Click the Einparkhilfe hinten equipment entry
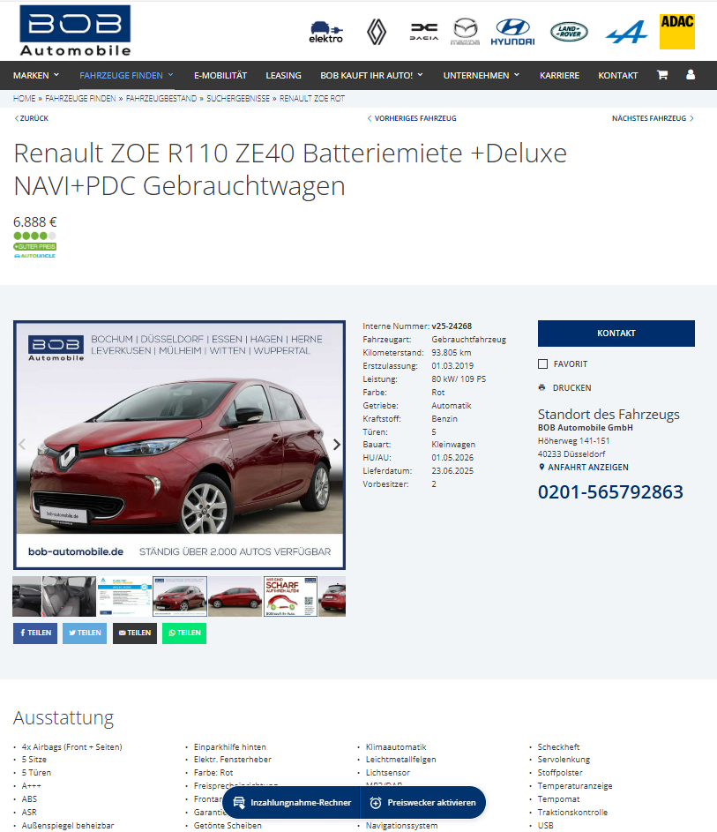Image resolution: width=717 pixels, height=832 pixels. click(x=229, y=746)
